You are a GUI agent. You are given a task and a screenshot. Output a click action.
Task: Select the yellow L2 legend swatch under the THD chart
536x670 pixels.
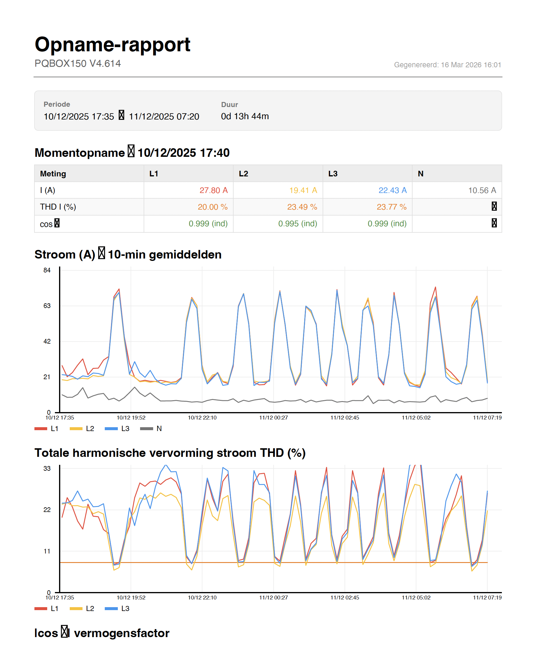[x=76, y=608]
